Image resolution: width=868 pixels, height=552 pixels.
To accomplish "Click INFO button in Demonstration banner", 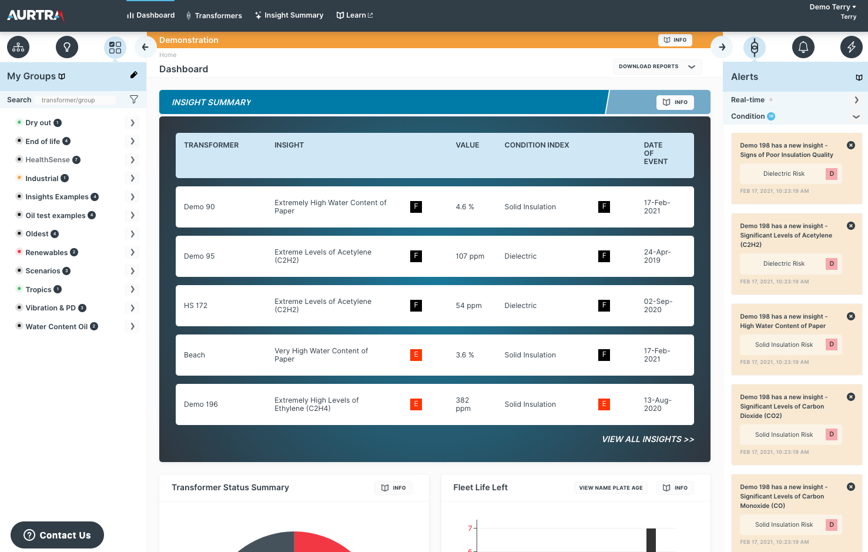I will [x=675, y=40].
